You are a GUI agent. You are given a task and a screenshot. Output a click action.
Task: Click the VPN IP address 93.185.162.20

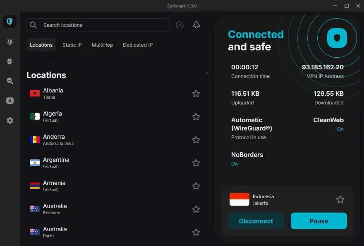(323, 67)
